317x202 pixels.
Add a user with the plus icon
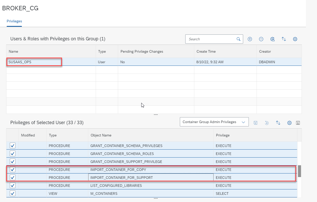pyautogui.click(x=250, y=39)
